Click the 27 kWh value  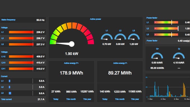(x=56, y=92)
